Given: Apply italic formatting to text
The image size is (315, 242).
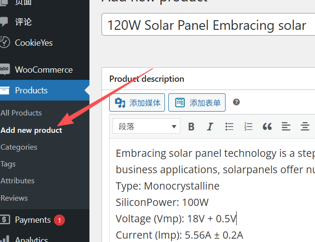Looking at the screenshot, I should pos(210,127).
